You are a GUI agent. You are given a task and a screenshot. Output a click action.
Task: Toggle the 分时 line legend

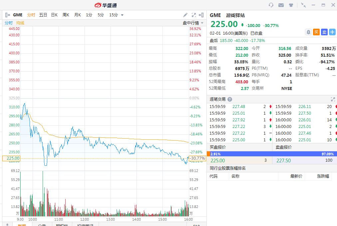click(x=9, y=23)
